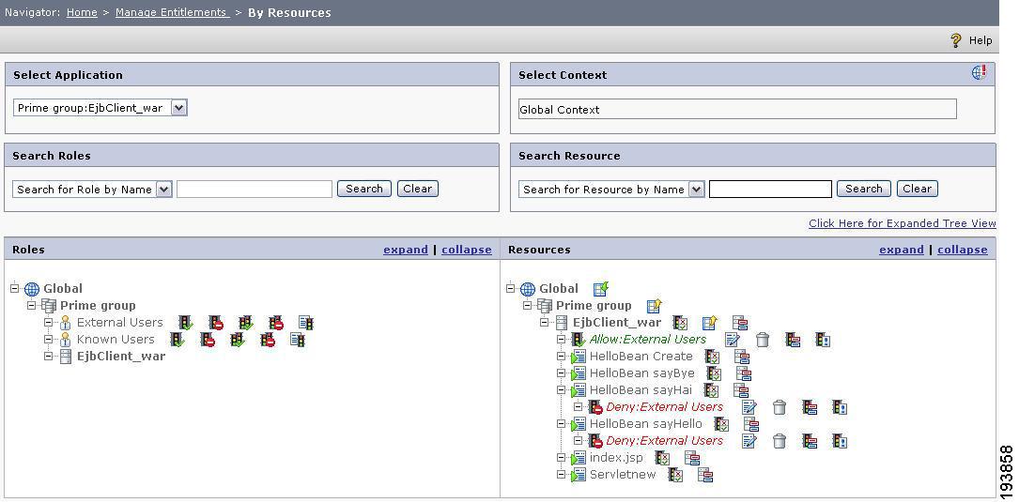
Task: Click the red-blue table icon beside HelloBean sayHello
Action: [x=752, y=424]
